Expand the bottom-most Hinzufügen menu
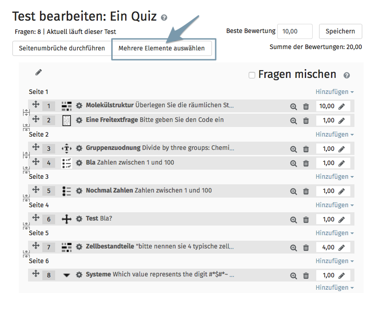The image size is (371, 309). 334,288
